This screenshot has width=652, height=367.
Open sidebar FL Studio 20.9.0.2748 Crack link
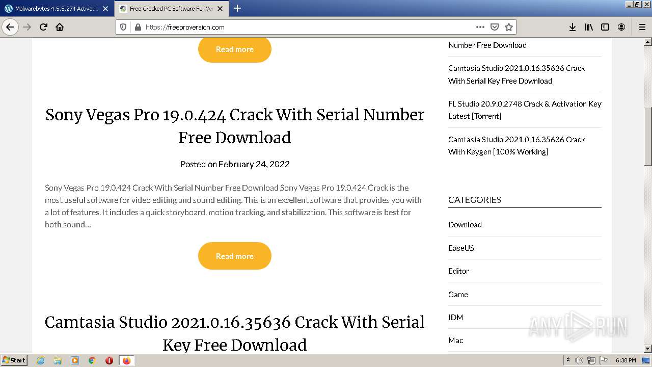[525, 110]
